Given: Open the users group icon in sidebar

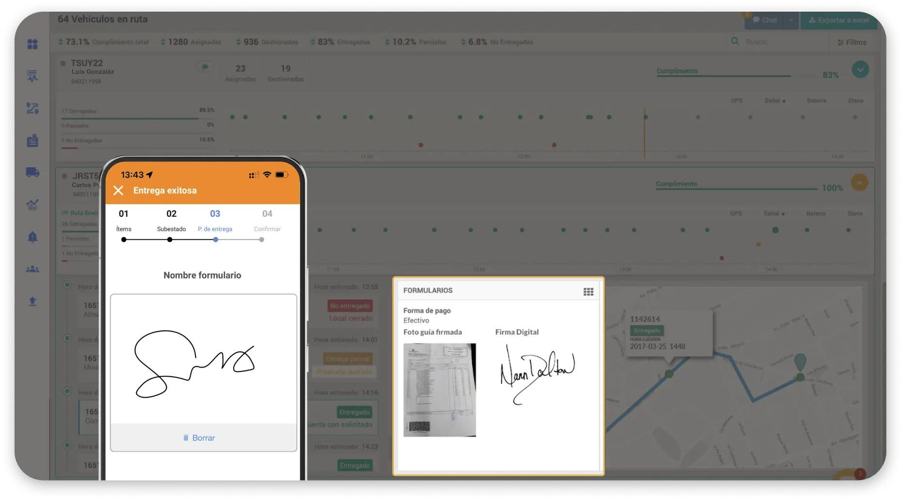Looking at the screenshot, I should [32, 269].
